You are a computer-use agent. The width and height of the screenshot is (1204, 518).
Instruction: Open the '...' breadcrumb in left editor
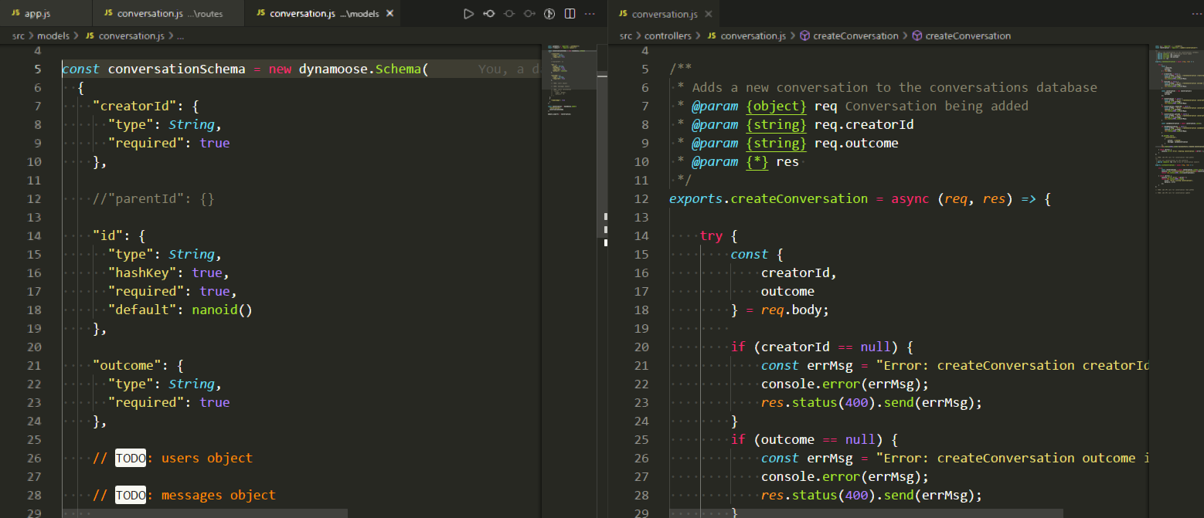180,36
